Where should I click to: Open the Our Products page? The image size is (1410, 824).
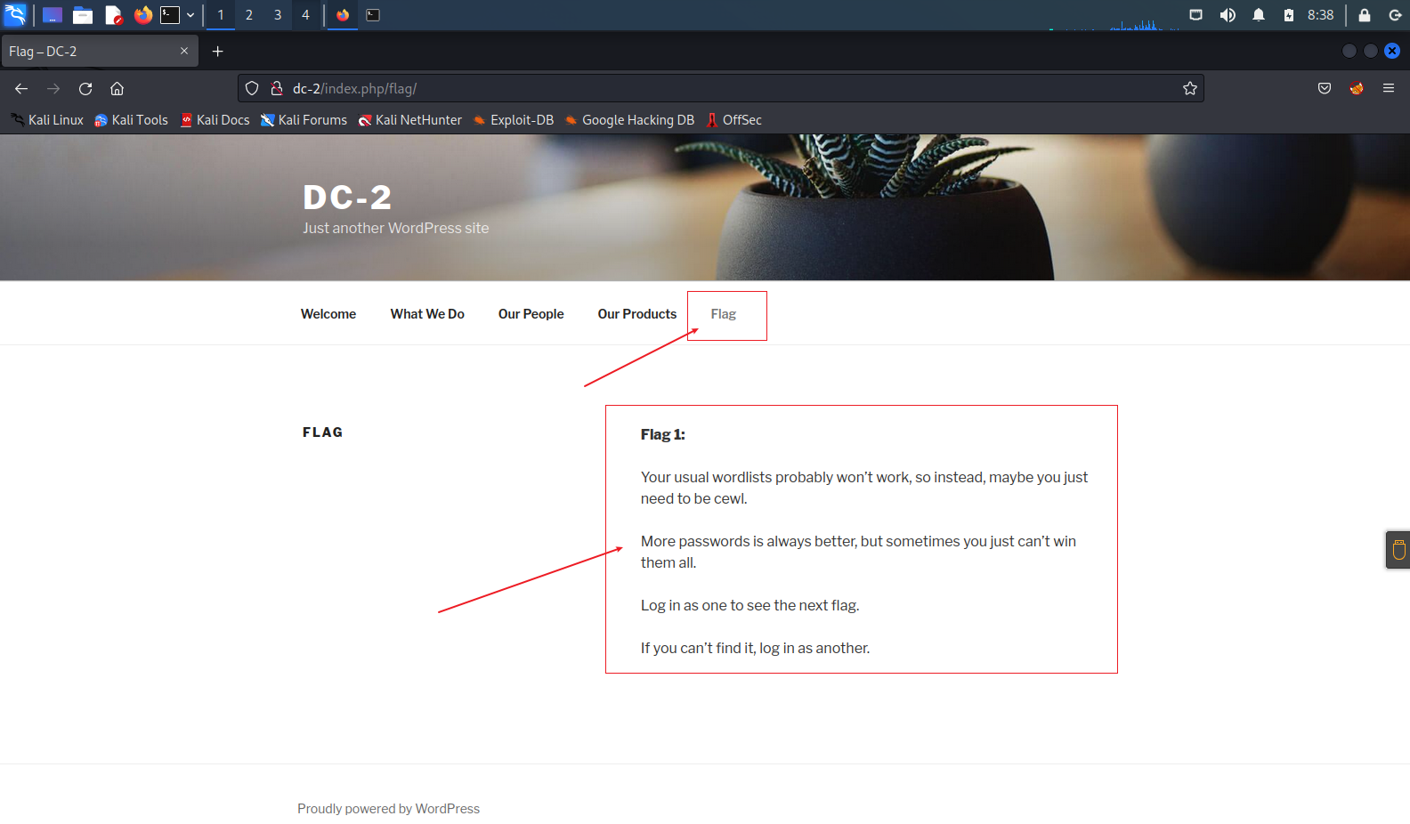(x=637, y=314)
